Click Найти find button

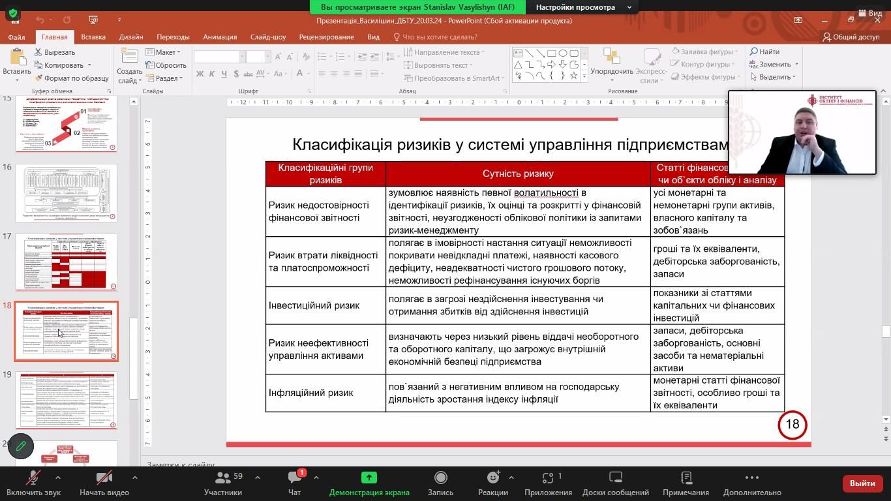click(x=764, y=52)
